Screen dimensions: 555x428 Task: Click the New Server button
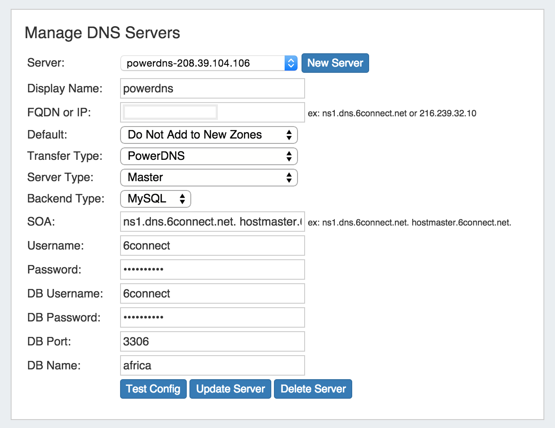(x=335, y=63)
